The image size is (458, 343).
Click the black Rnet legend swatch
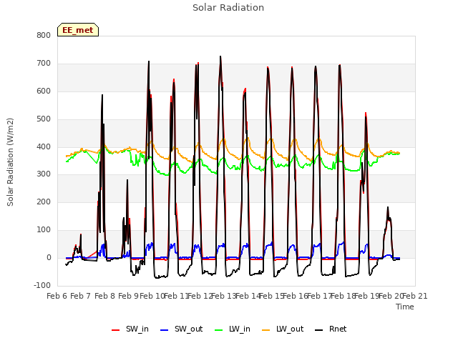[x=319, y=330]
